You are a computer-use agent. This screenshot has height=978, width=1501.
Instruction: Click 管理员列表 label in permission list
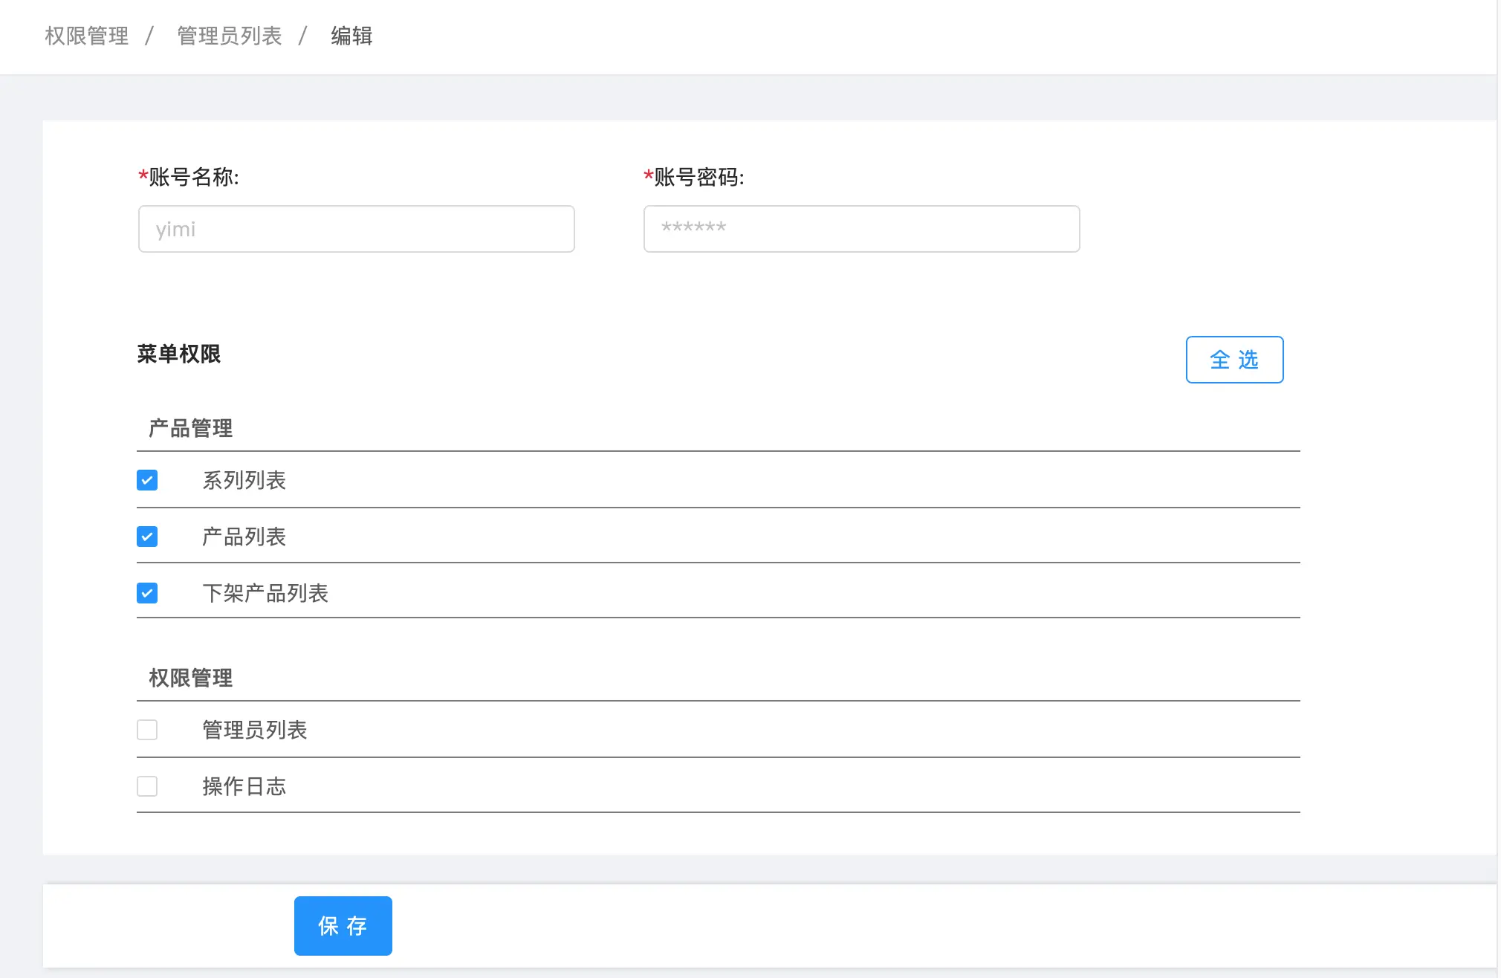coord(254,730)
